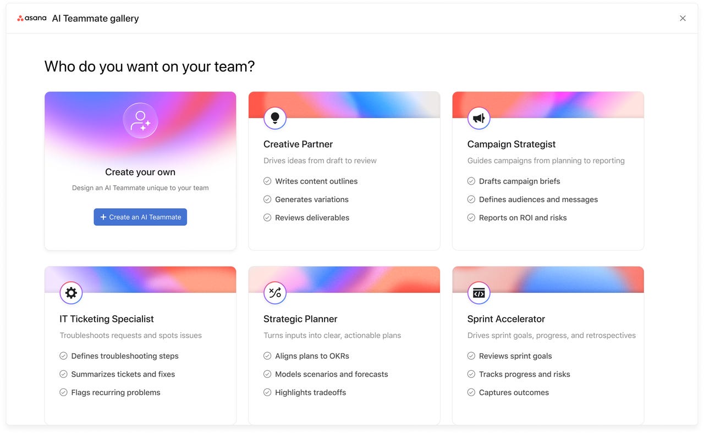Toggle checkmark next to Reviews sprint goals

tap(471, 355)
